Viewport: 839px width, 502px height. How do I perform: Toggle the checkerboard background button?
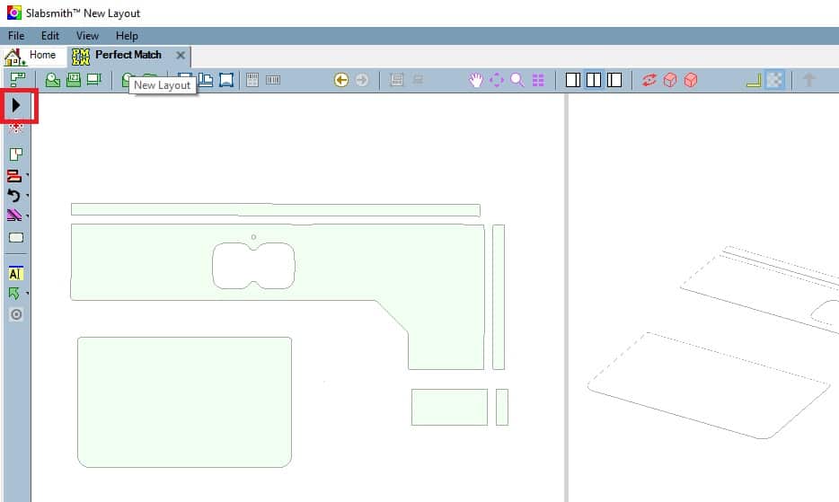pyautogui.click(x=774, y=81)
